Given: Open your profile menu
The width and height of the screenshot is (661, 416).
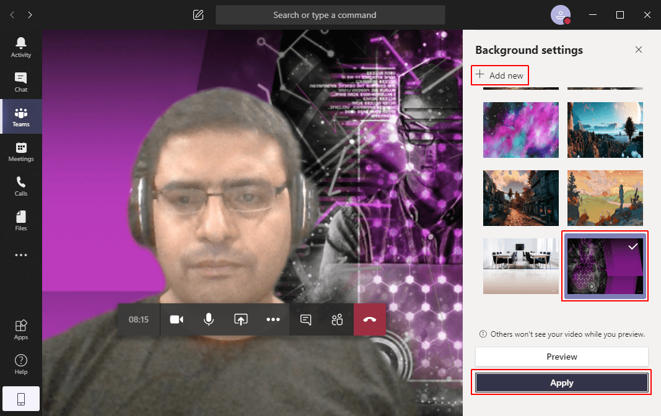Looking at the screenshot, I should [x=560, y=14].
